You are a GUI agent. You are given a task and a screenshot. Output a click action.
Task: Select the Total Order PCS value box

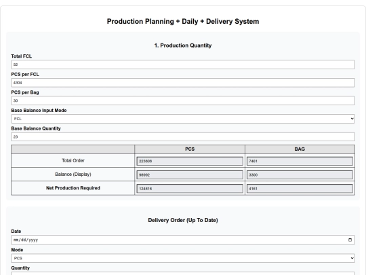click(190, 161)
